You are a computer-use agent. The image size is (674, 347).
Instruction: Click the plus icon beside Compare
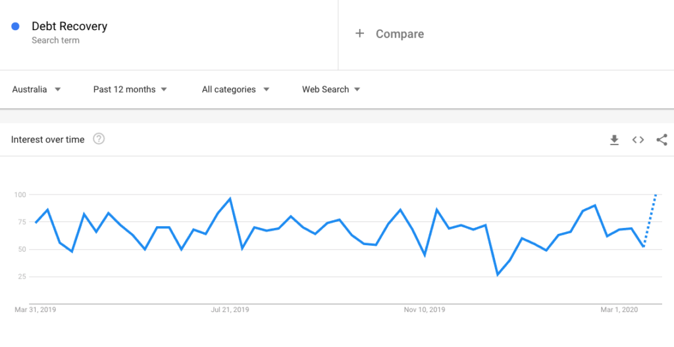click(x=360, y=34)
